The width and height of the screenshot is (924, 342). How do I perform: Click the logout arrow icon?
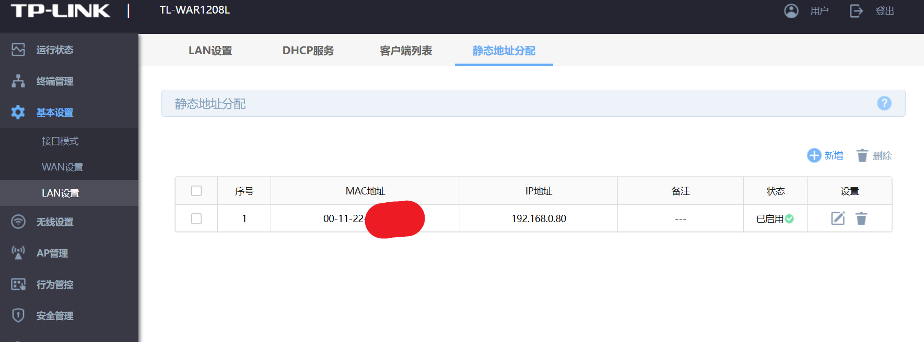pyautogui.click(x=857, y=11)
